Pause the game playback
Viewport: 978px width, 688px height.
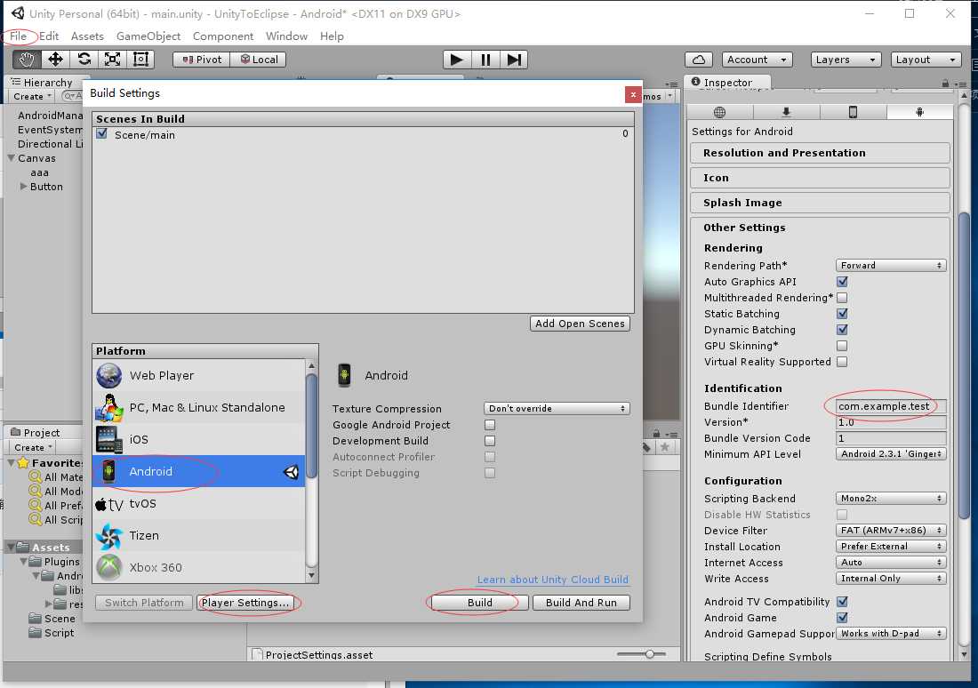(485, 60)
